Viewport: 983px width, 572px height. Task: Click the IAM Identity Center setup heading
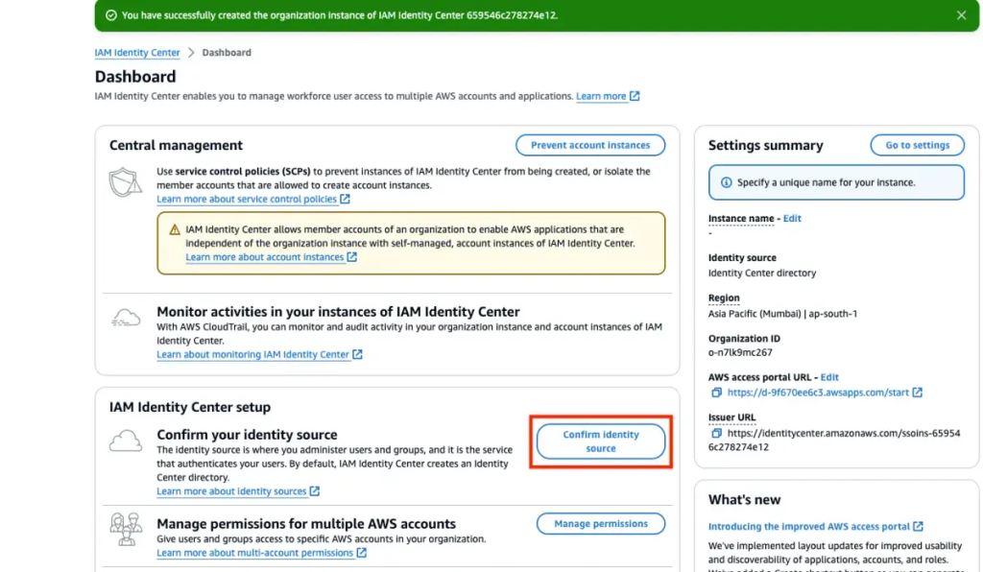tap(190, 407)
